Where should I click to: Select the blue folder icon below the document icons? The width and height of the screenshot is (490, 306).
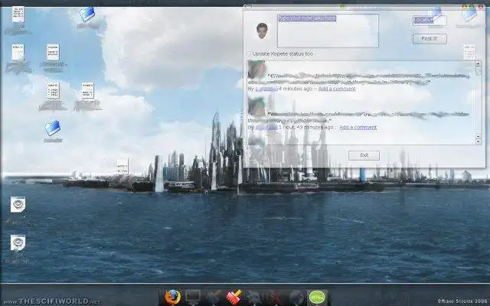(53, 128)
